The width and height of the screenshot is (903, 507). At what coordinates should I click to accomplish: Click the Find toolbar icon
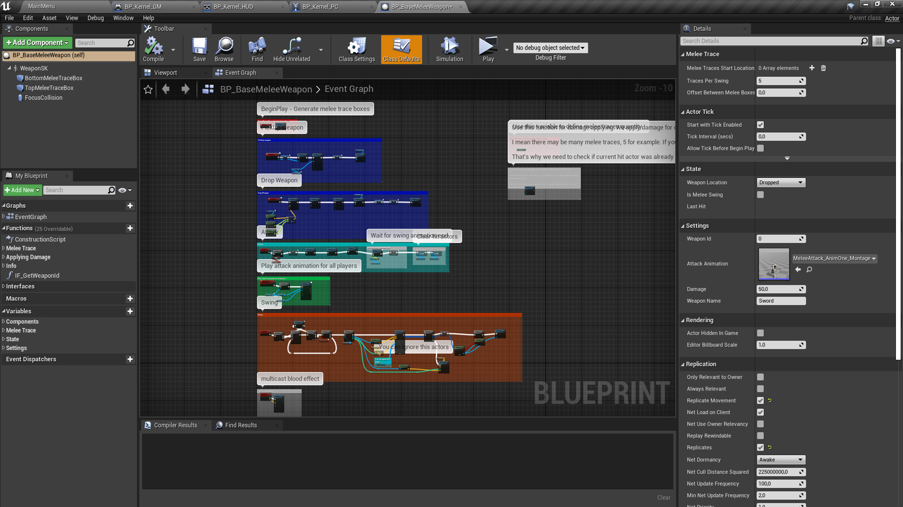click(256, 48)
